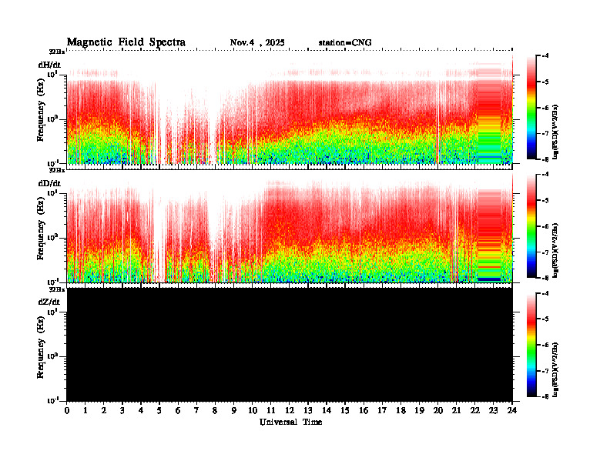Click the "Magnetic Field Spectra" title

pyautogui.click(x=126, y=42)
